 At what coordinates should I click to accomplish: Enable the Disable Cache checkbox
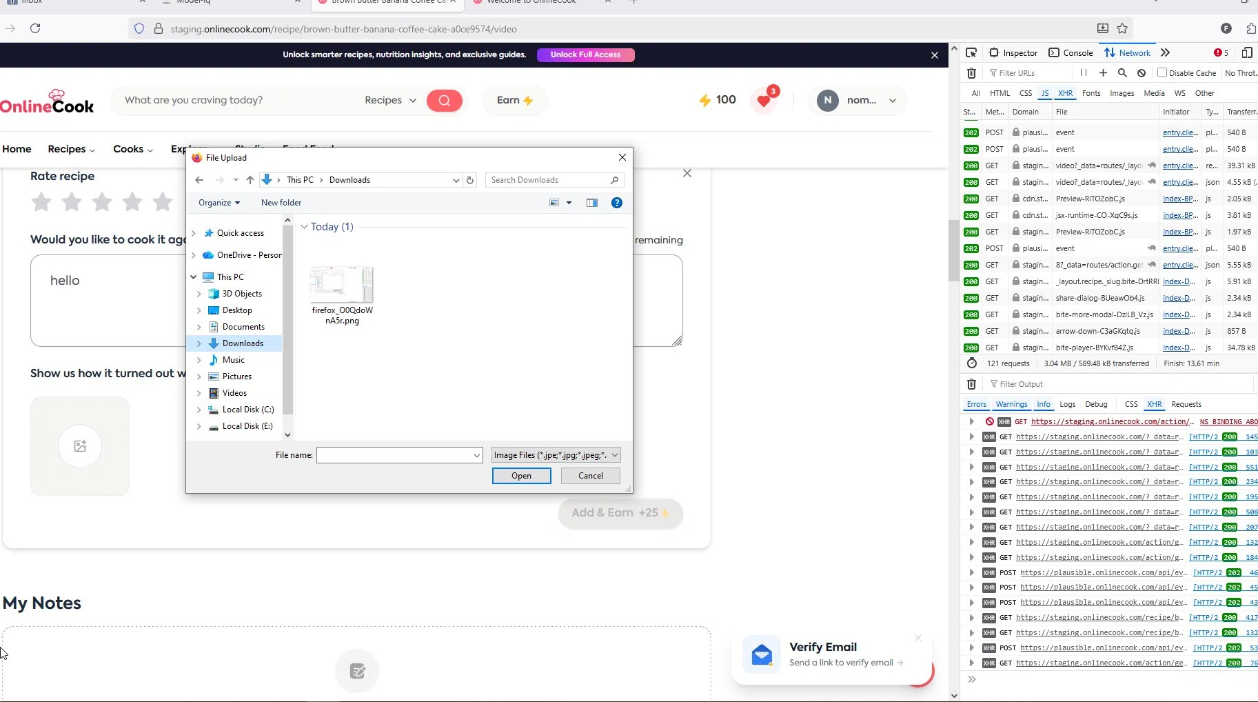point(1162,73)
